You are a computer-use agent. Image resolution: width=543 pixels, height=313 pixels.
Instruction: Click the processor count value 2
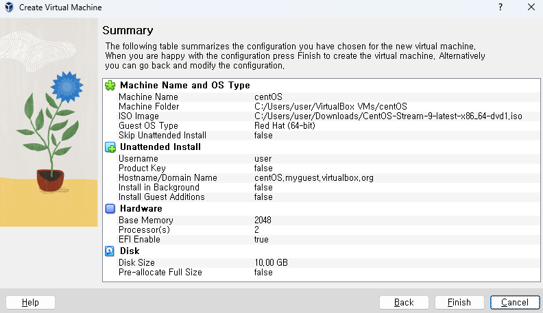pyautogui.click(x=256, y=229)
